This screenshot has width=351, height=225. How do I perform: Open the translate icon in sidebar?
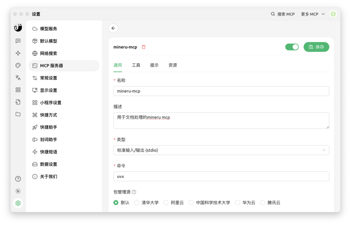[x=18, y=78]
